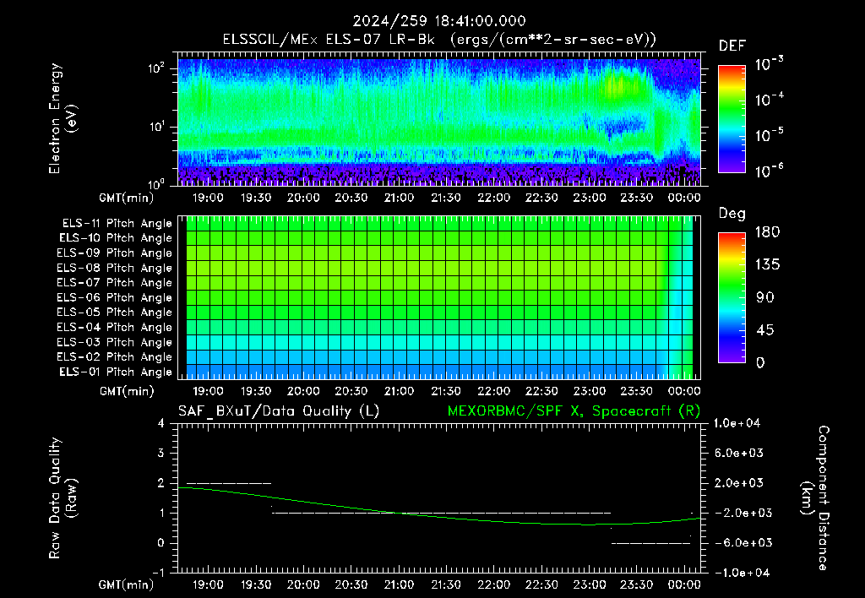
Task: Click the ELS-11 Pitch Angle label
Action: [117, 224]
